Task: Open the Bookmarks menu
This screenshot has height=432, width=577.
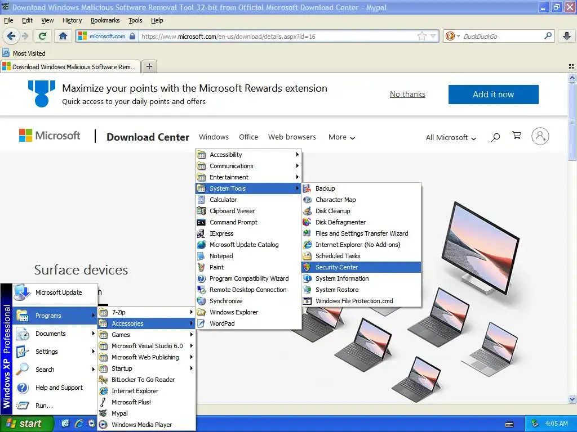Action: point(105,20)
